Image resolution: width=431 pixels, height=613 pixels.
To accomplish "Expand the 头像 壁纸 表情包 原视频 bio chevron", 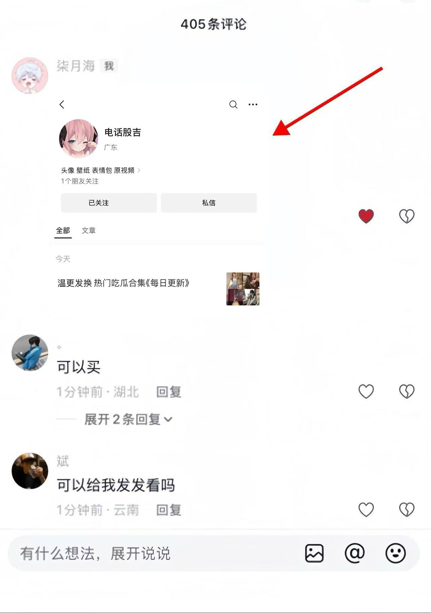I will click(x=139, y=171).
